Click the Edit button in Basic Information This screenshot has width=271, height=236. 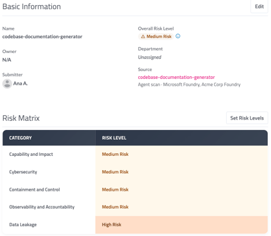(259, 6)
